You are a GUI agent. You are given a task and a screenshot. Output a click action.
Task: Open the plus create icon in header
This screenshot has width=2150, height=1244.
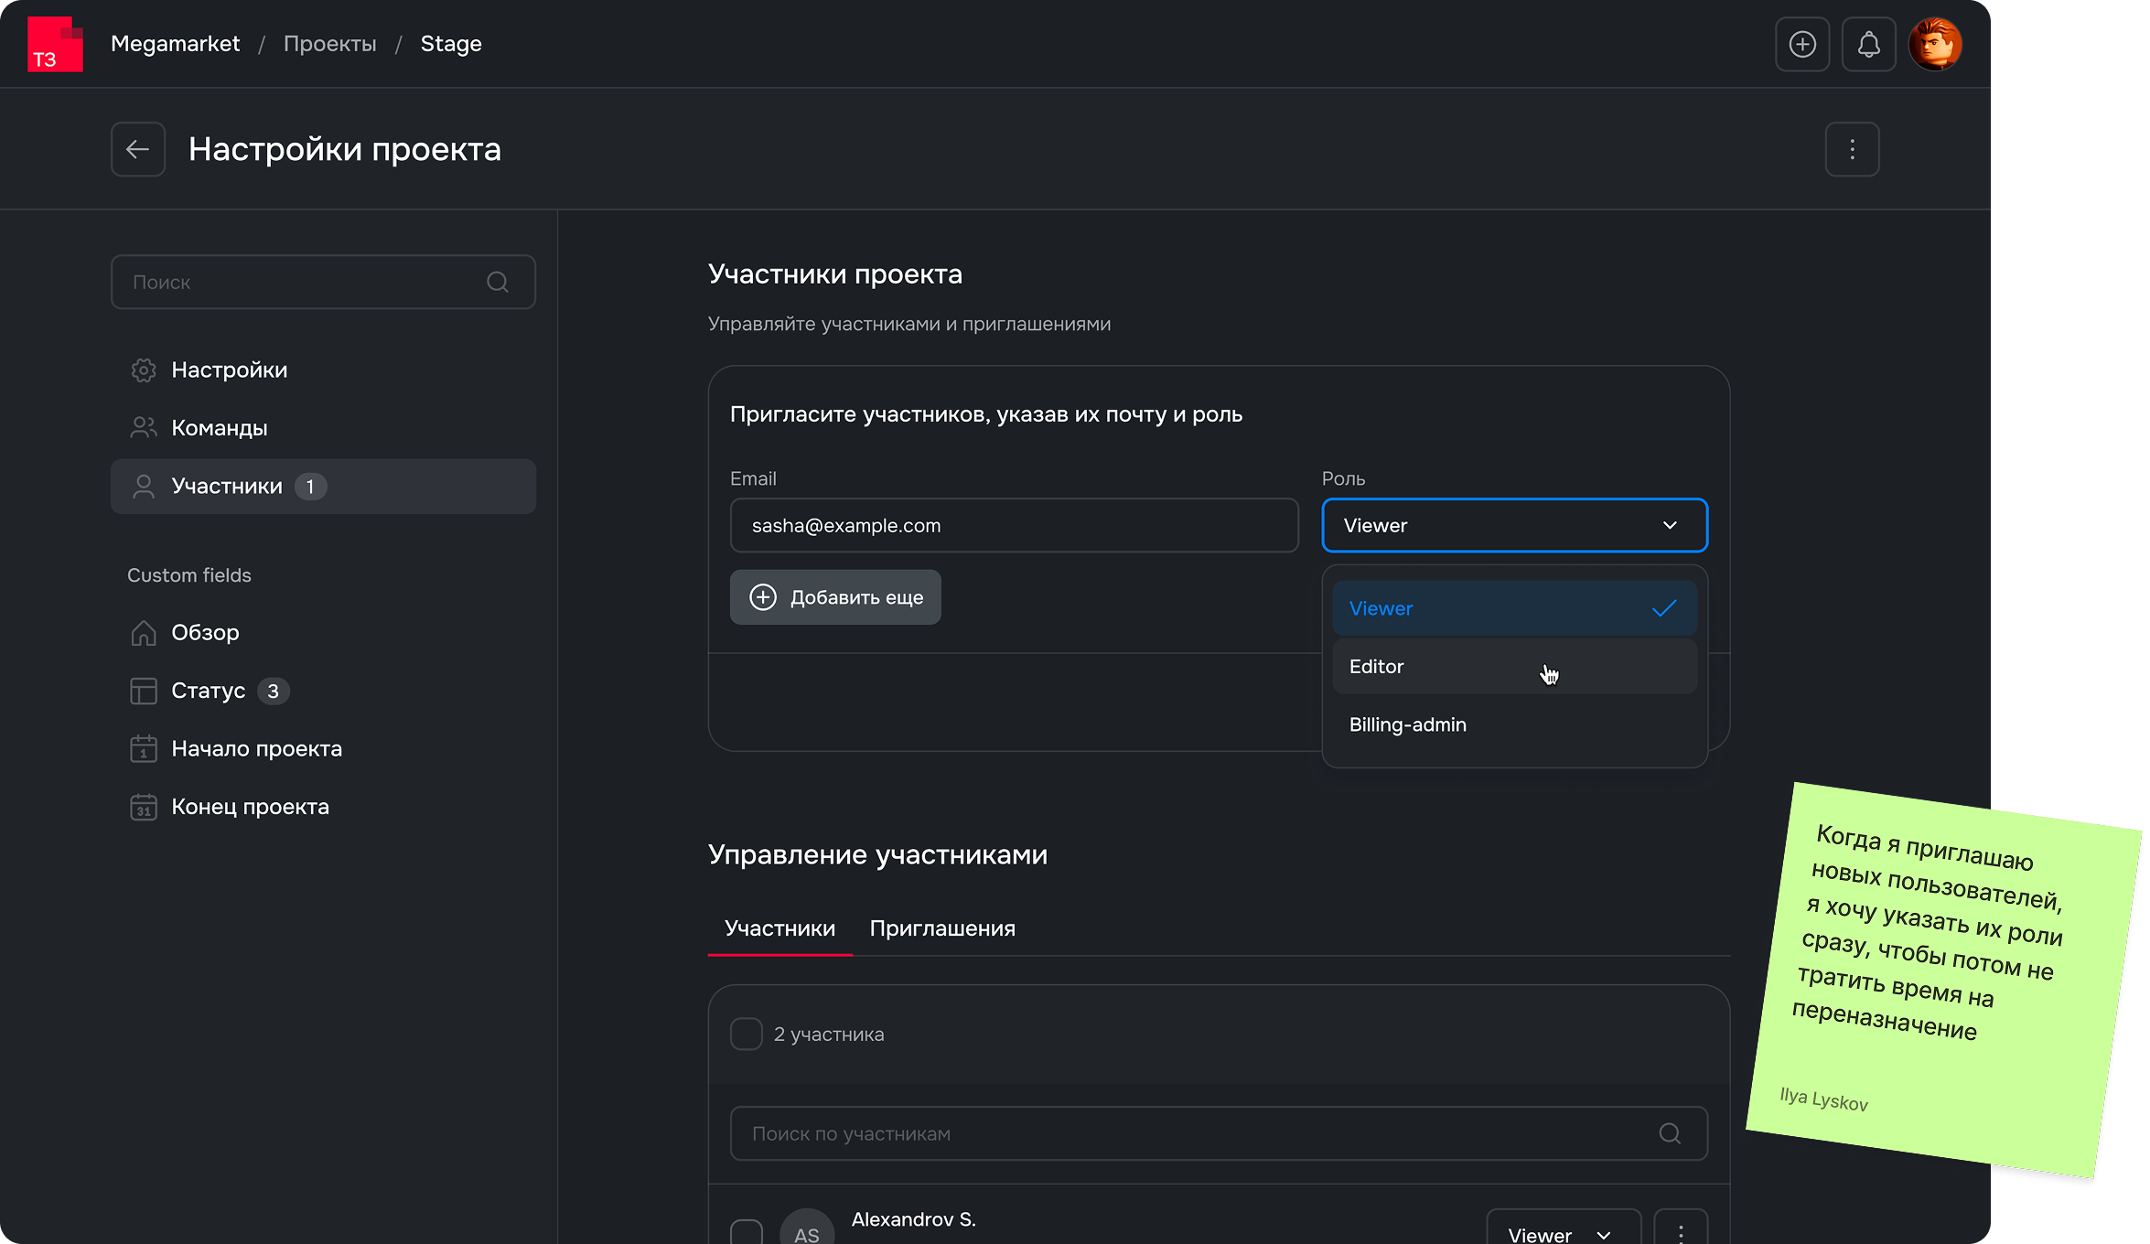[1802, 44]
